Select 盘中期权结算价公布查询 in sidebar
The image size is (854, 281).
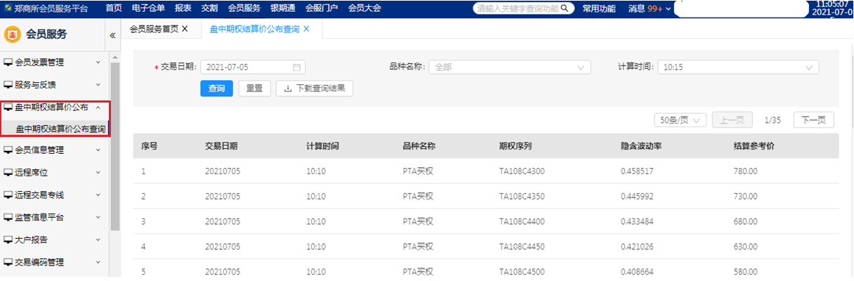click(x=60, y=129)
